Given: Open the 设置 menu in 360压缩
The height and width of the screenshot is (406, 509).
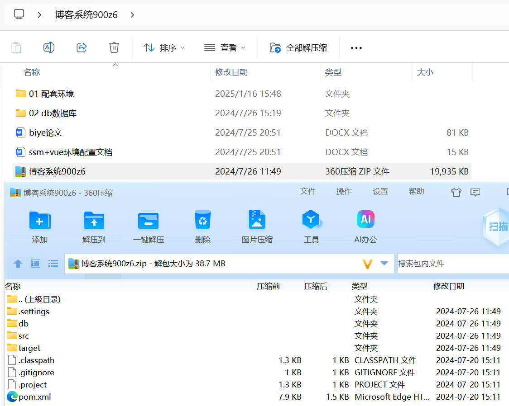Looking at the screenshot, I should (380, 191).
